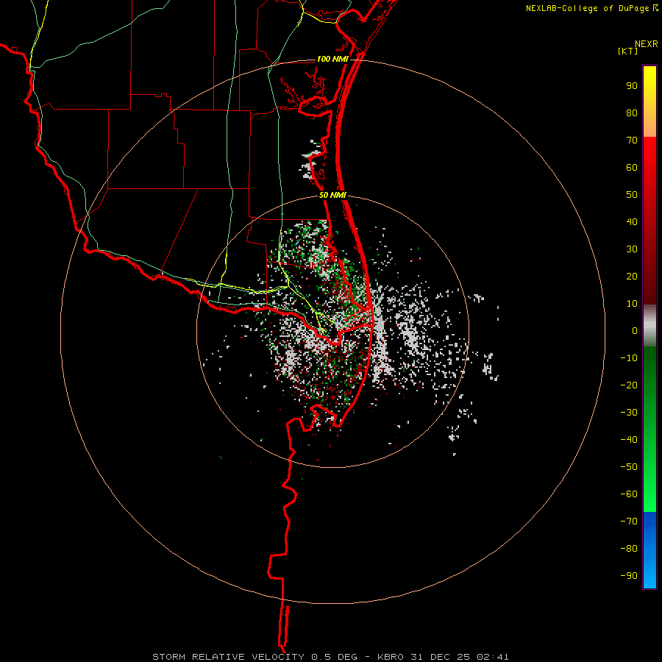Click the 20 value on the velocity scale
Viewport: 662px width, 662px height.
point(632,276)
